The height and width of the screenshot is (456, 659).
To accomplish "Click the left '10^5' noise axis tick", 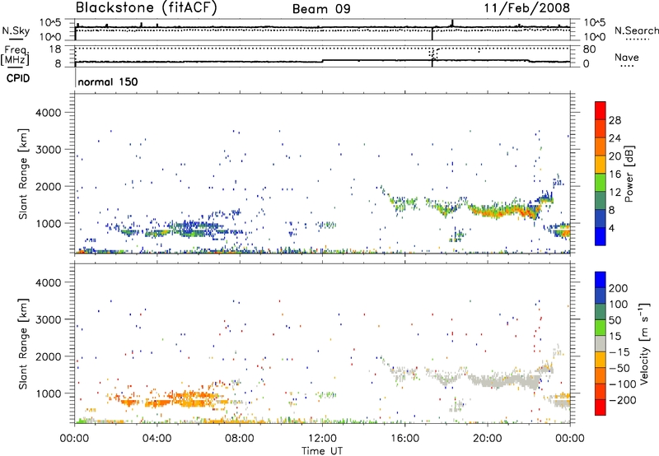I will 50,23.
